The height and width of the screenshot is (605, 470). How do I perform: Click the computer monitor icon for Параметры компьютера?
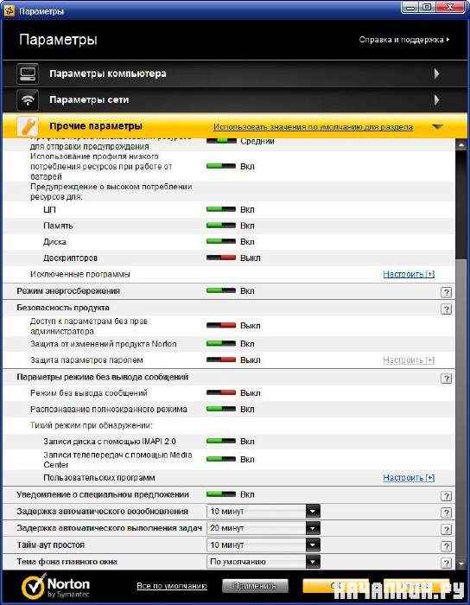pos(28,73)
